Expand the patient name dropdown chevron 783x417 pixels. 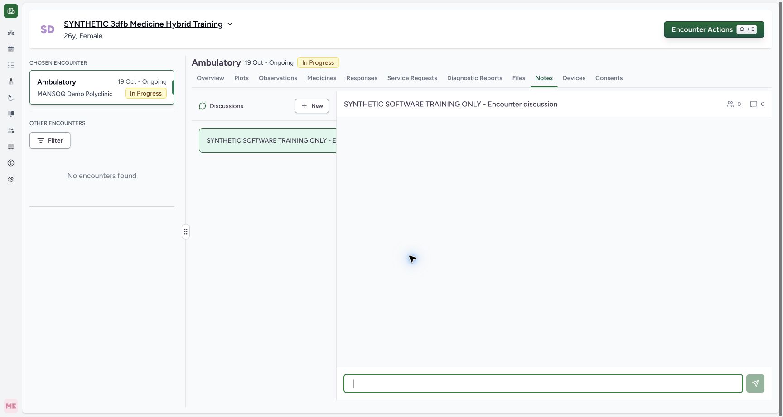point(230,24)
